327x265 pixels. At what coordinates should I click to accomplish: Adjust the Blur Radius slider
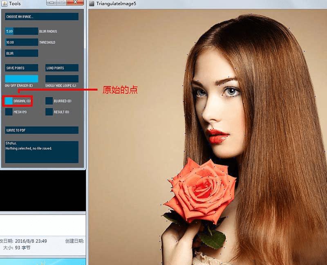click(x=22, y=31)
